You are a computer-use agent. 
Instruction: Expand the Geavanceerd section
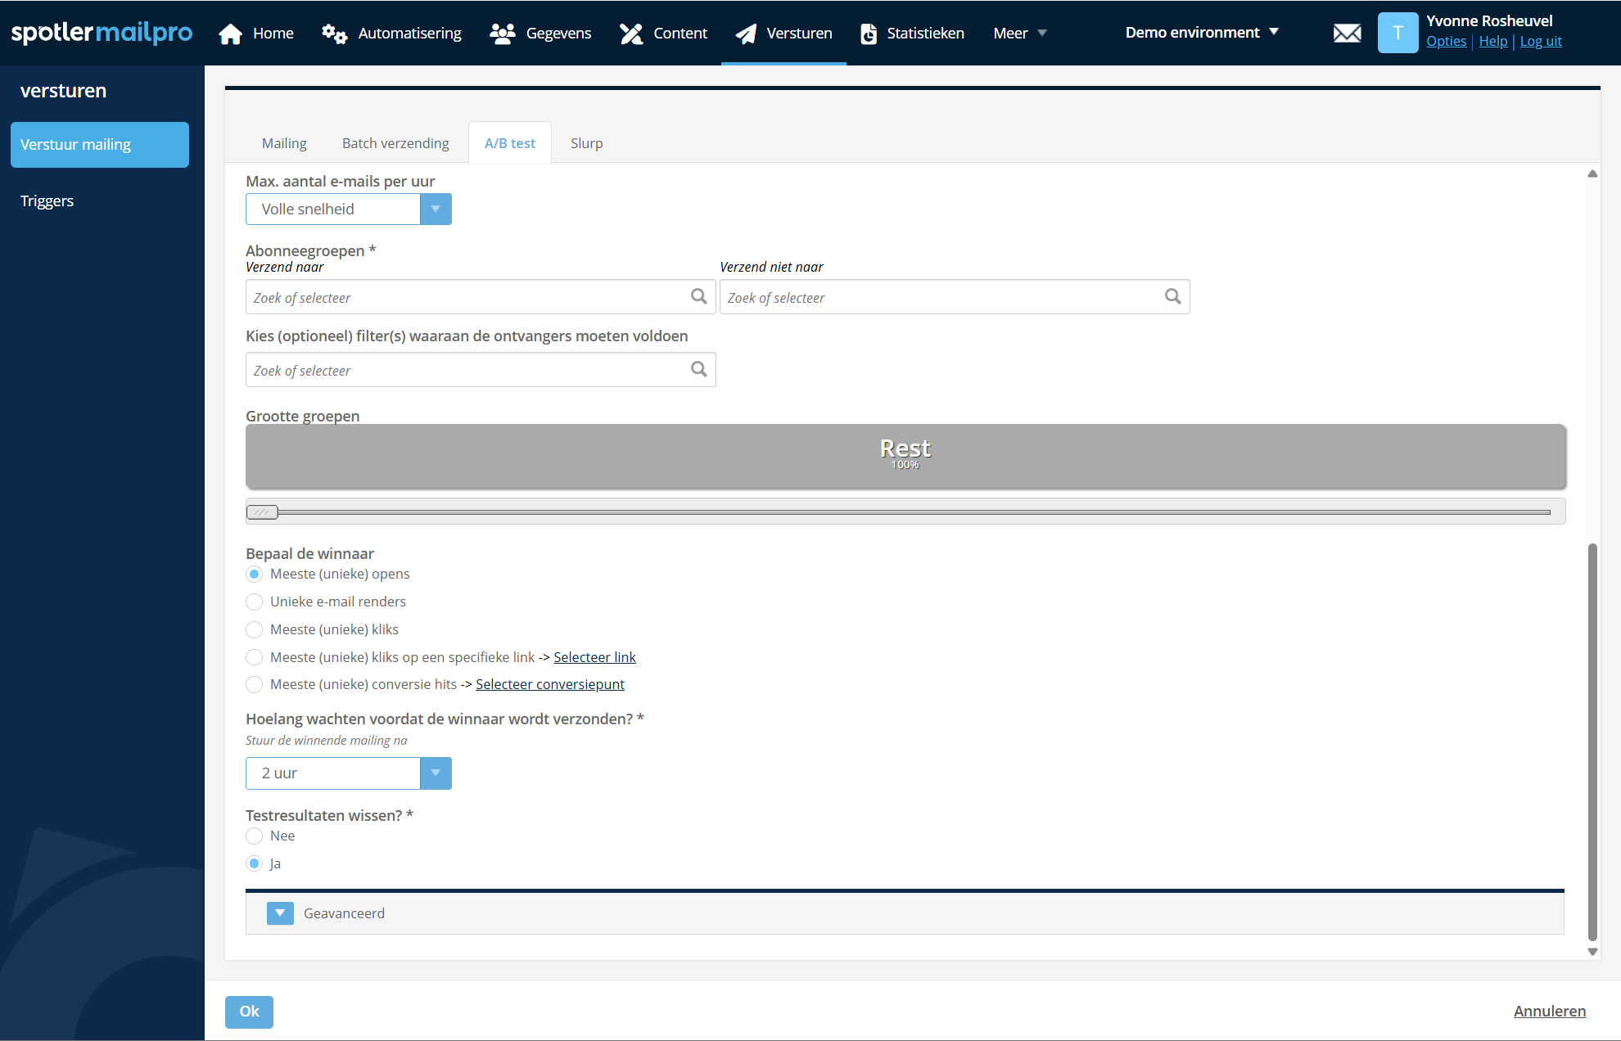(x=280, y=913)
